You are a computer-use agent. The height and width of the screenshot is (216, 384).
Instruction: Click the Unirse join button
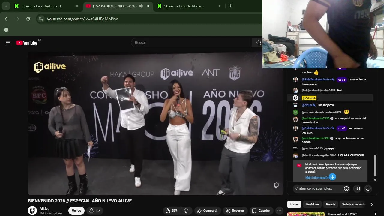pos(76,211)
